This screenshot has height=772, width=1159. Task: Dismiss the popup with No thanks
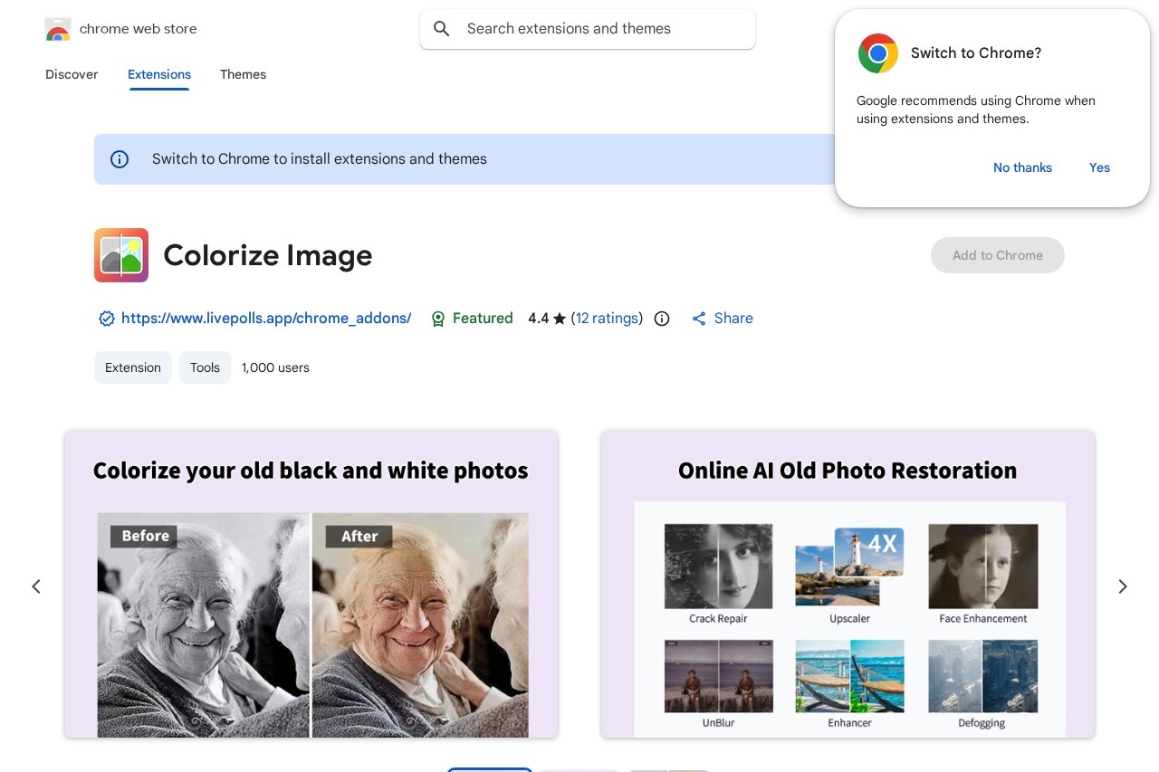point(1022,167)
